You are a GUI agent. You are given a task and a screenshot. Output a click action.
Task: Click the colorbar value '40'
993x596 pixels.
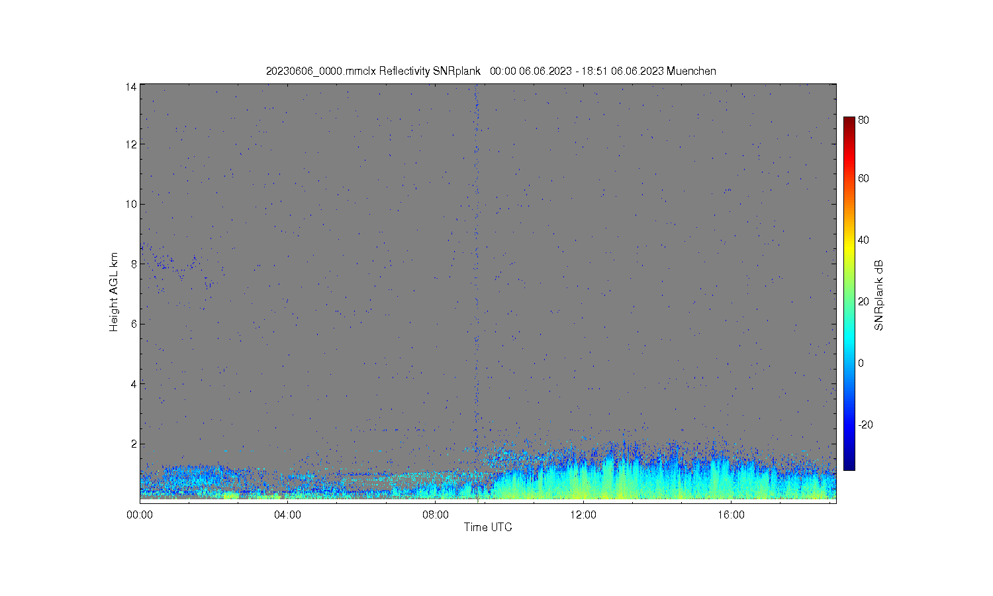863,240
